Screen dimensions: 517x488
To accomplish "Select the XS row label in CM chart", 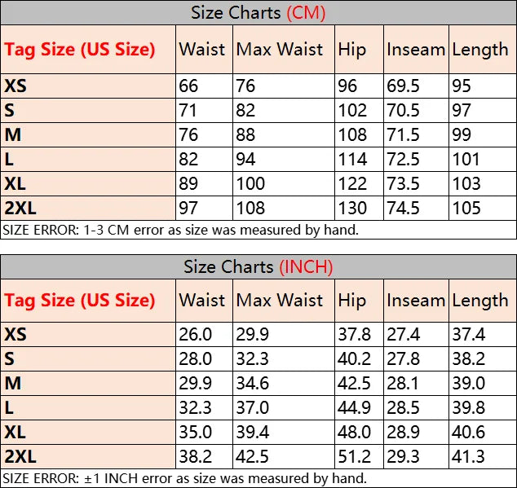I will [x=15, y=86].
